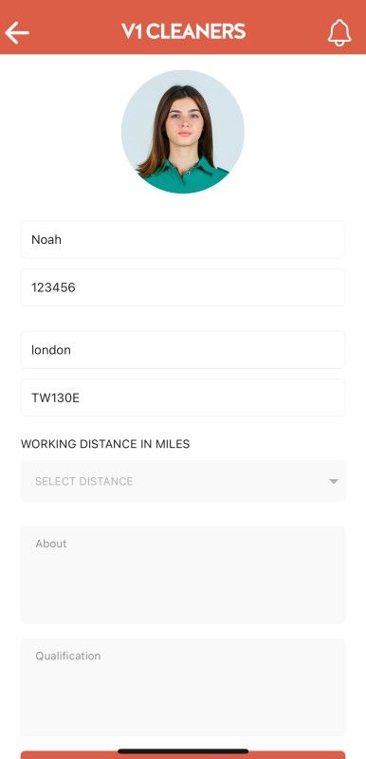The height and width of the screenshot is (759, 366).
Task: Click the Qualification placeholder word
Action: 68,656
